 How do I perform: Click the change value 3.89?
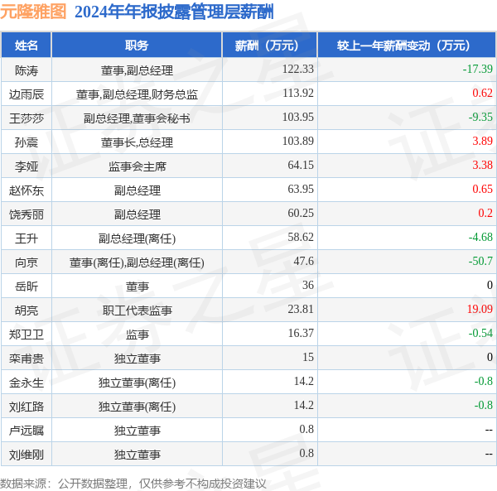[x=482, y=142]
